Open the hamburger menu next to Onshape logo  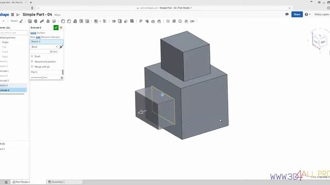coord(12,14)
